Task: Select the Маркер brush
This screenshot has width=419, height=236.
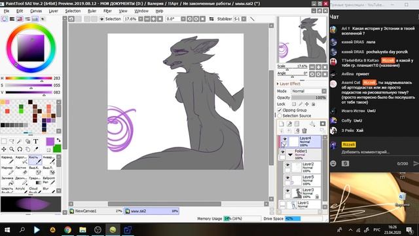Action: tap(7, 170)
